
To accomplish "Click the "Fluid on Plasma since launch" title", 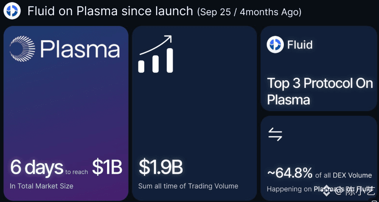I will [x=110, y=11].
